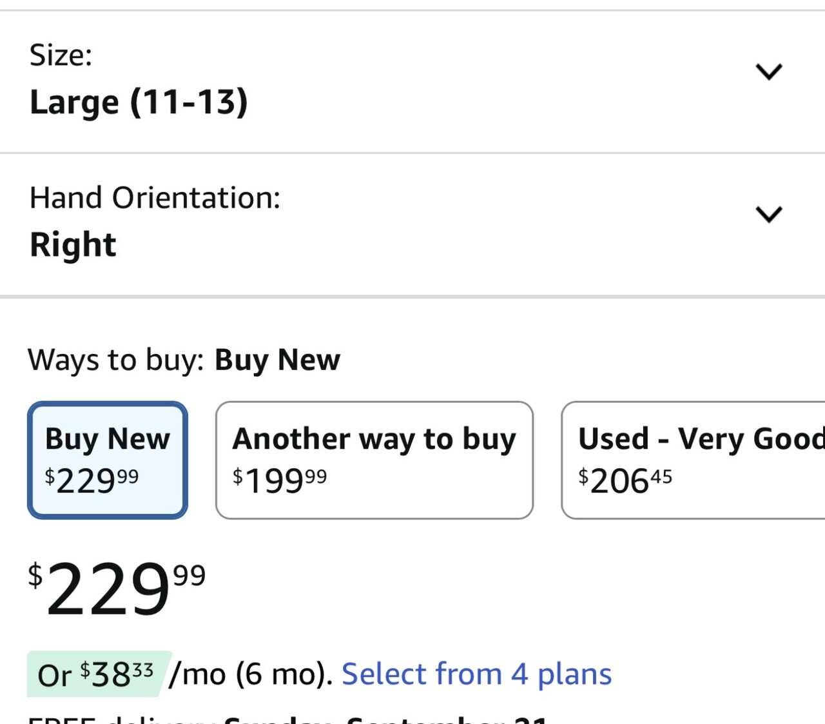Select the "Used - Very Good" option
The height and width of the screenshot is (724, 825).
[x=693, y=460]
